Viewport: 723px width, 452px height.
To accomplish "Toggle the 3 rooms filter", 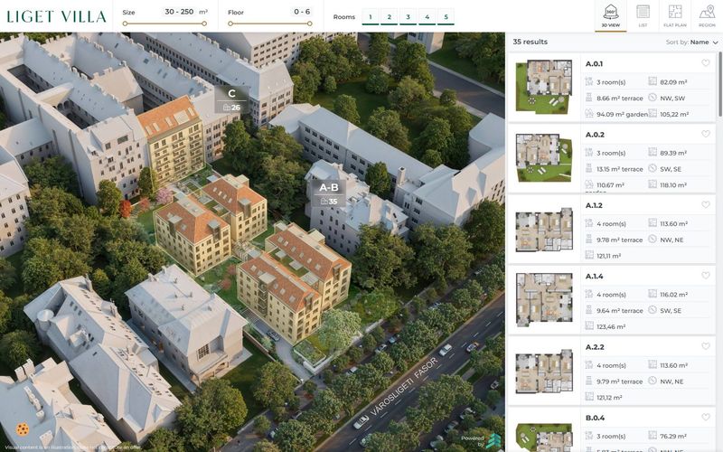I will (408, 16).
